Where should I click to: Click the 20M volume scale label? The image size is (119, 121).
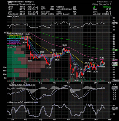point(5,67)
